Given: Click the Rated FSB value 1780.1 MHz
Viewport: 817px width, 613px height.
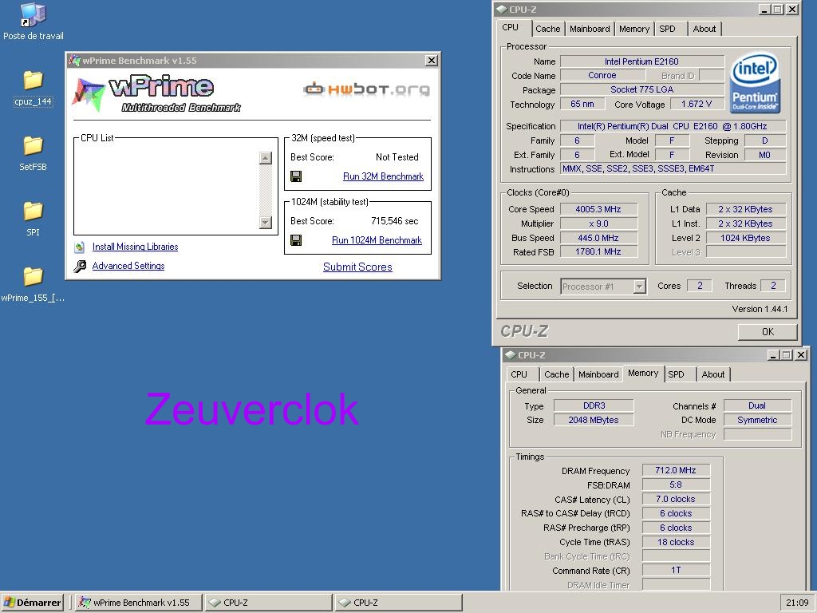Looking at the screenshot, I should coord(598,251).
